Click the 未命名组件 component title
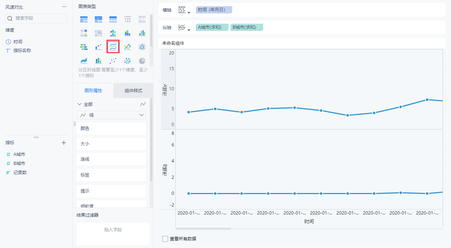Viewport: 451px width, 248px height. click(173, 43)
